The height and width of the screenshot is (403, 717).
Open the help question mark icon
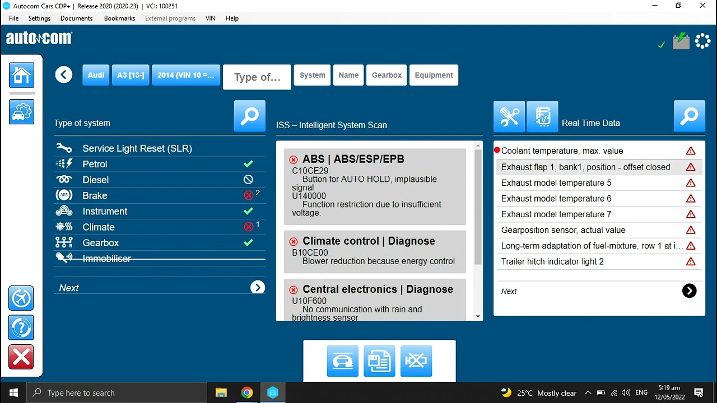(21, 327)
